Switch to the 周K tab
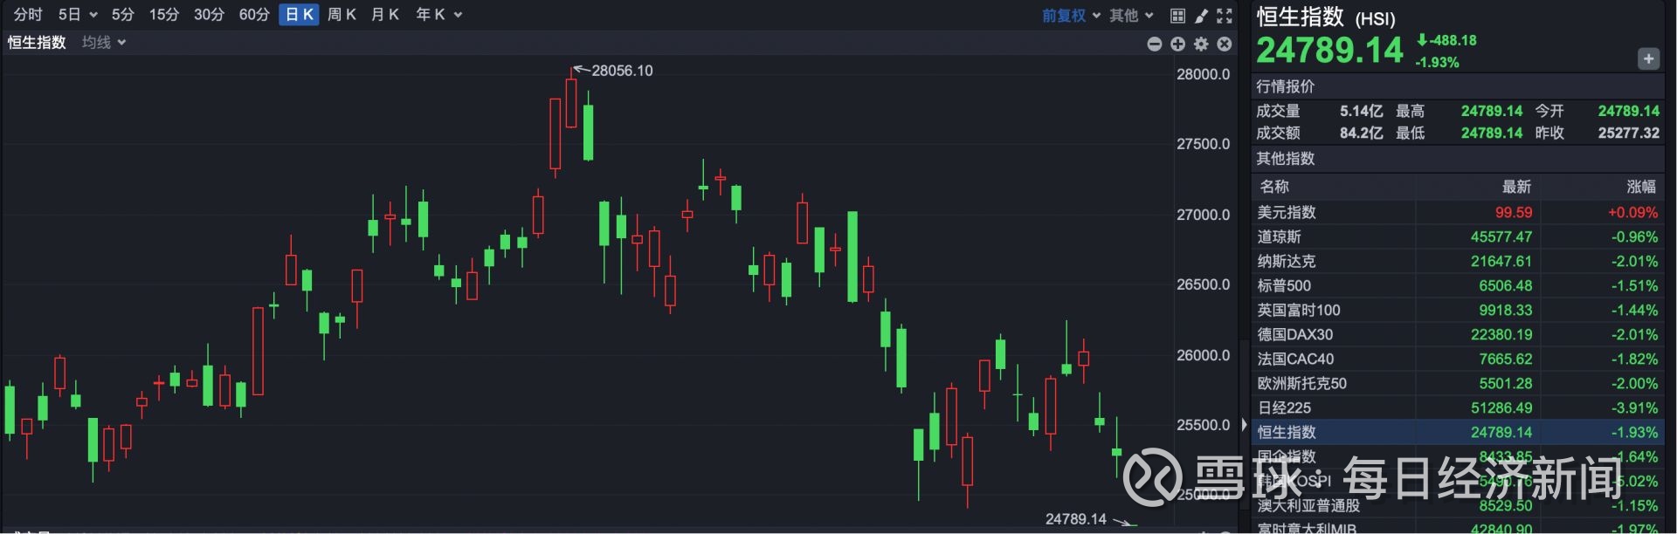Image resolution: width=1677 pixels, height=534 pixels. pos(342,15)
